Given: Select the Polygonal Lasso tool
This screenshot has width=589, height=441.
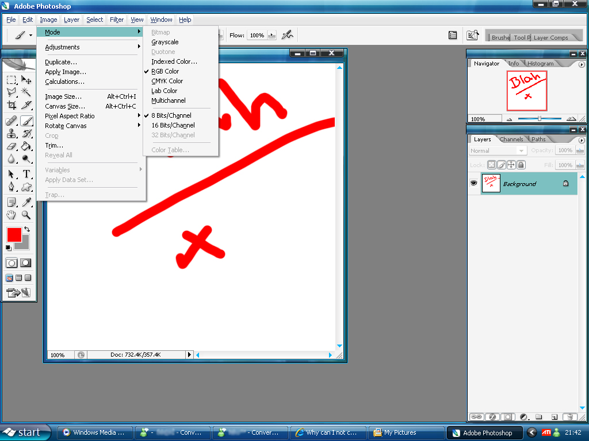Looking at the screenshot, I should [12, 92].
